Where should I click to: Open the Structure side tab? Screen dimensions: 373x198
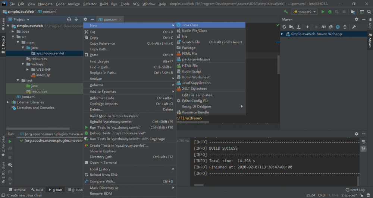point(3,172)
